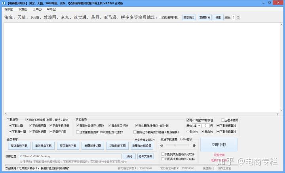Viewport: 285px width, 173px height.
Task: Start download with 立即下载 button
Action: point(219,145)
